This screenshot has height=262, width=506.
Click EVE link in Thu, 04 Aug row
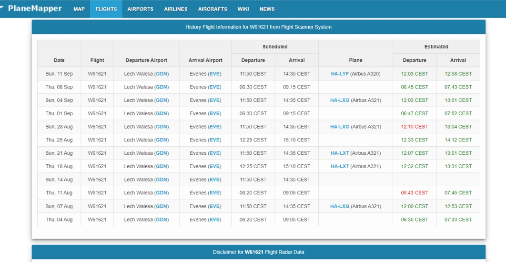[214, 220]
